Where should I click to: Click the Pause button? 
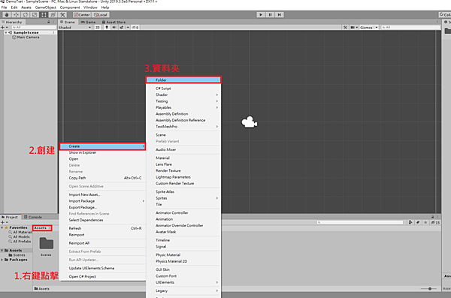pyautogui.click(x=270, y=15)
